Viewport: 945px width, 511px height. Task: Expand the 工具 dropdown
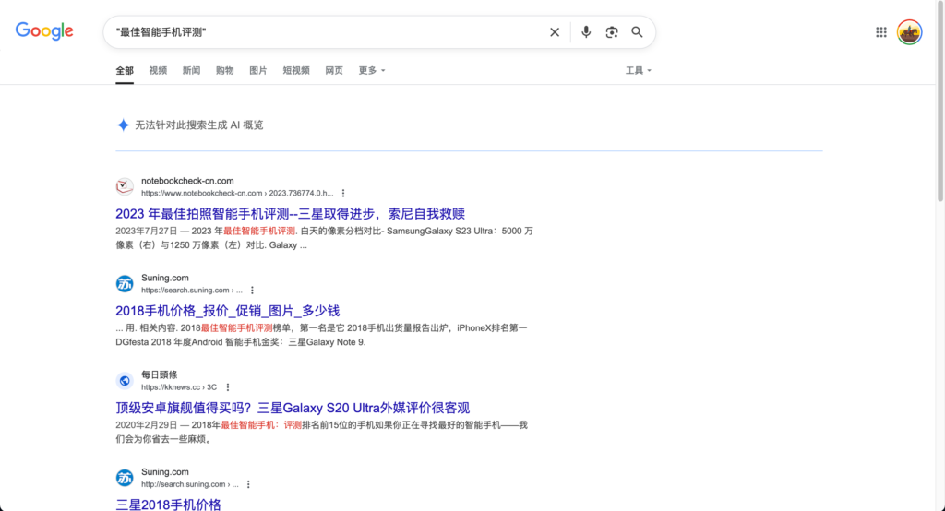point(639,70)
